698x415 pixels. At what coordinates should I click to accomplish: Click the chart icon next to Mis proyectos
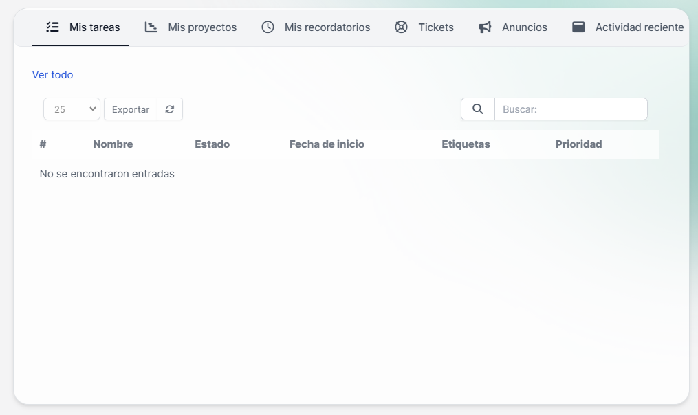pos(151,27)
